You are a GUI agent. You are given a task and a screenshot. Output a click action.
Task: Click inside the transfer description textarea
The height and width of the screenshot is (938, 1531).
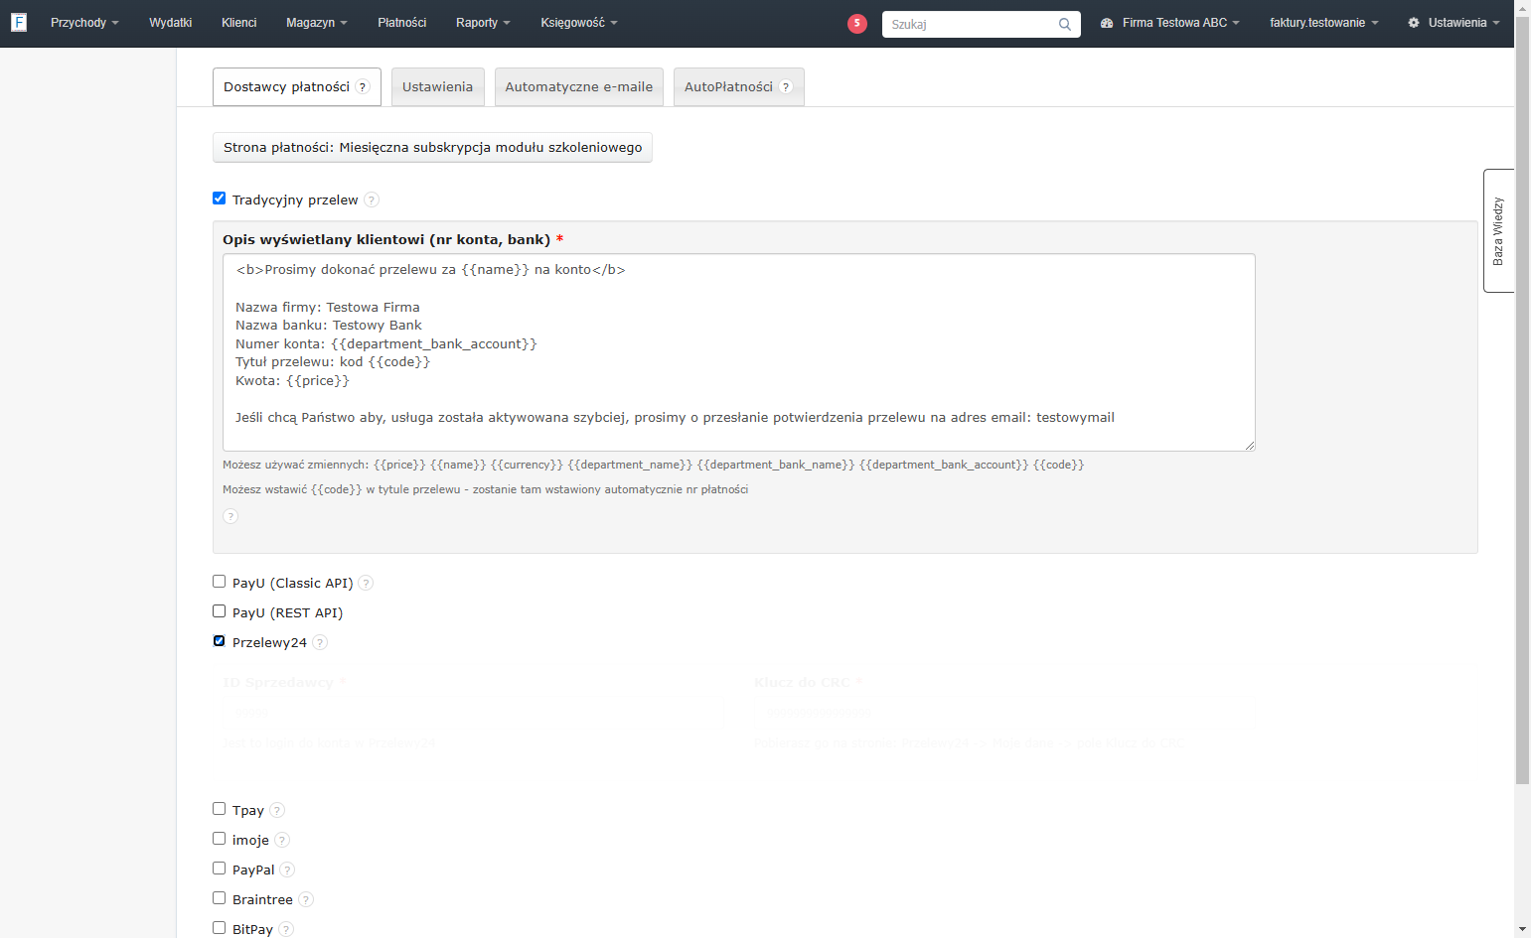(739, 352)
